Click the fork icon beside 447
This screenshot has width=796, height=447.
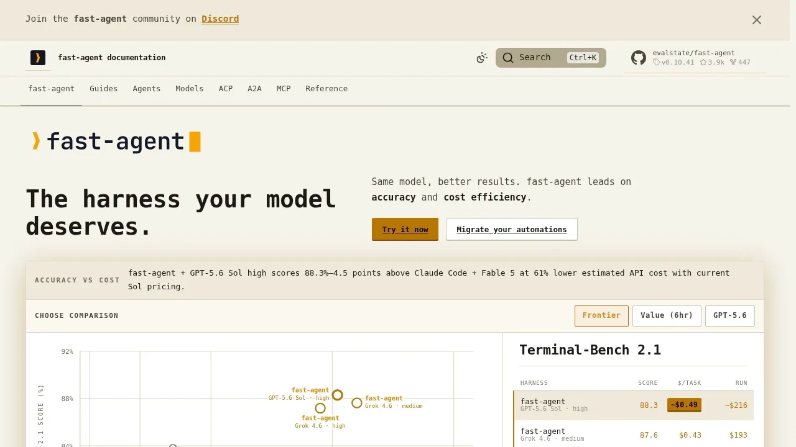(733, 62)
